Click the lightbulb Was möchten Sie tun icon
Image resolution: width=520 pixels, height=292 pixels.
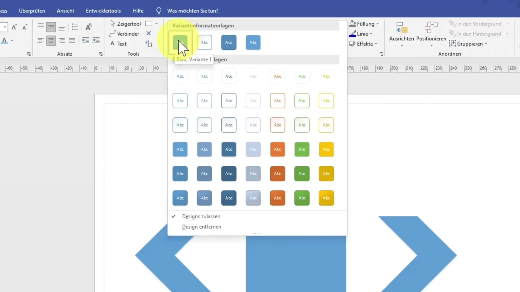click(x=159, y=11)
